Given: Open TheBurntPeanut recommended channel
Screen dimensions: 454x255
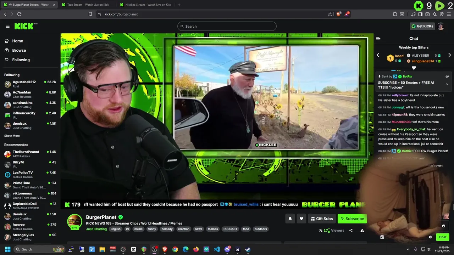Looking at the screenshot, I should pos(30,154).
